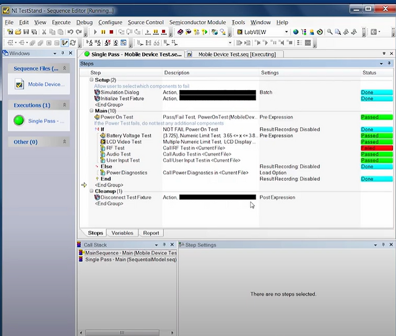Screen dimensions: 396x336
Task: Switch to Mobile Device Test.seq [Executing] tab
Action: coord(235,54)
